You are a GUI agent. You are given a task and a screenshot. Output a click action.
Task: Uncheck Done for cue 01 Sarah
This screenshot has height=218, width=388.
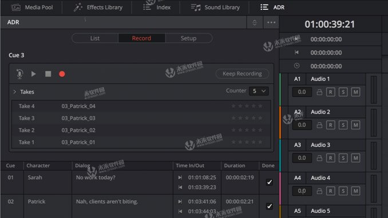pos(269,182)
